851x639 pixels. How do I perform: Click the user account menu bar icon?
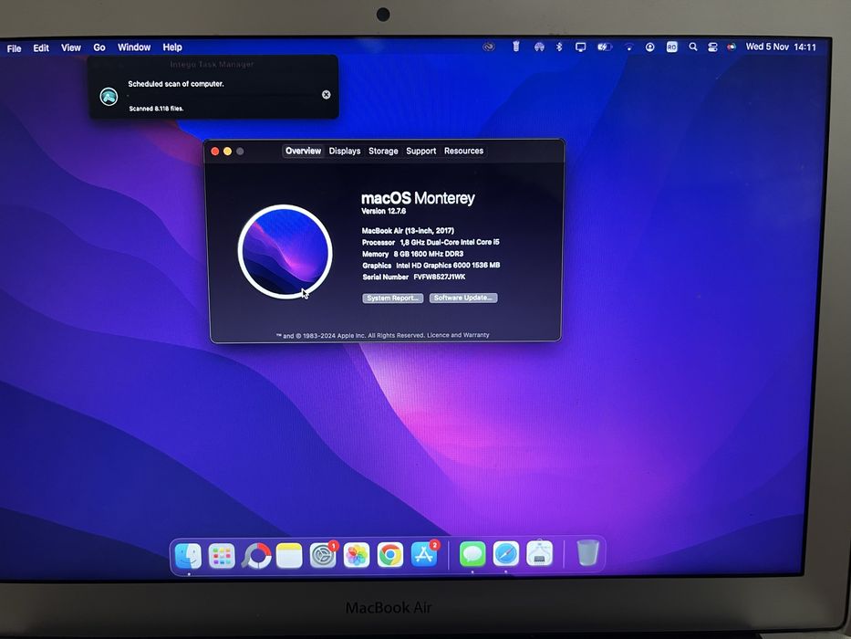point(649,47)
